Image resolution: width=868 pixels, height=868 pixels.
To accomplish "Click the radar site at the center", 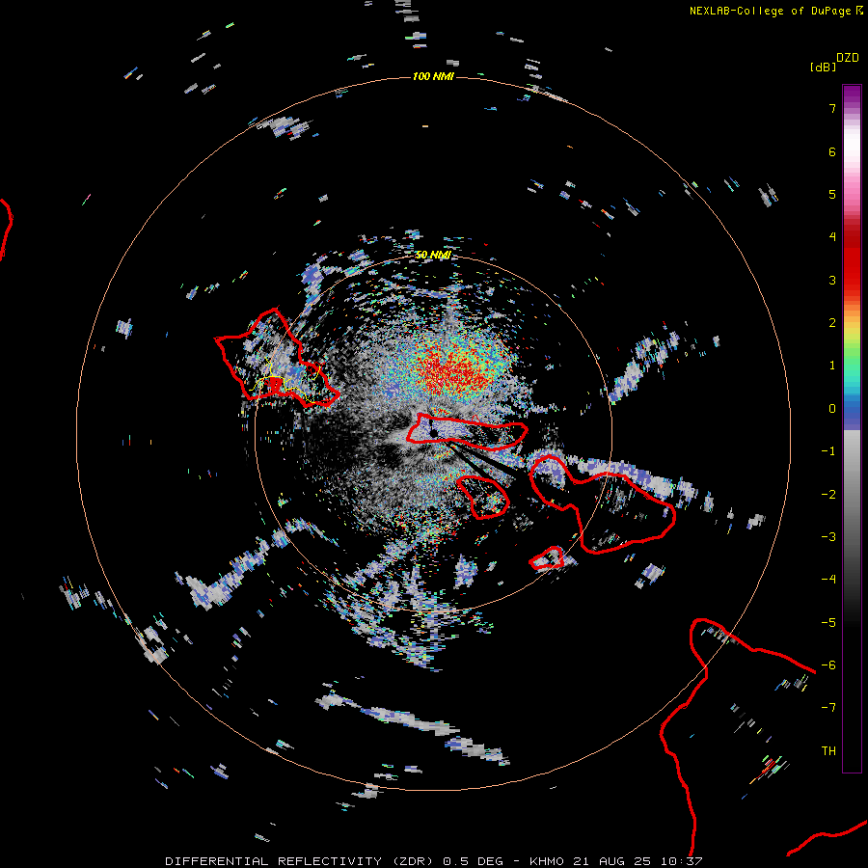I will 433,432.
